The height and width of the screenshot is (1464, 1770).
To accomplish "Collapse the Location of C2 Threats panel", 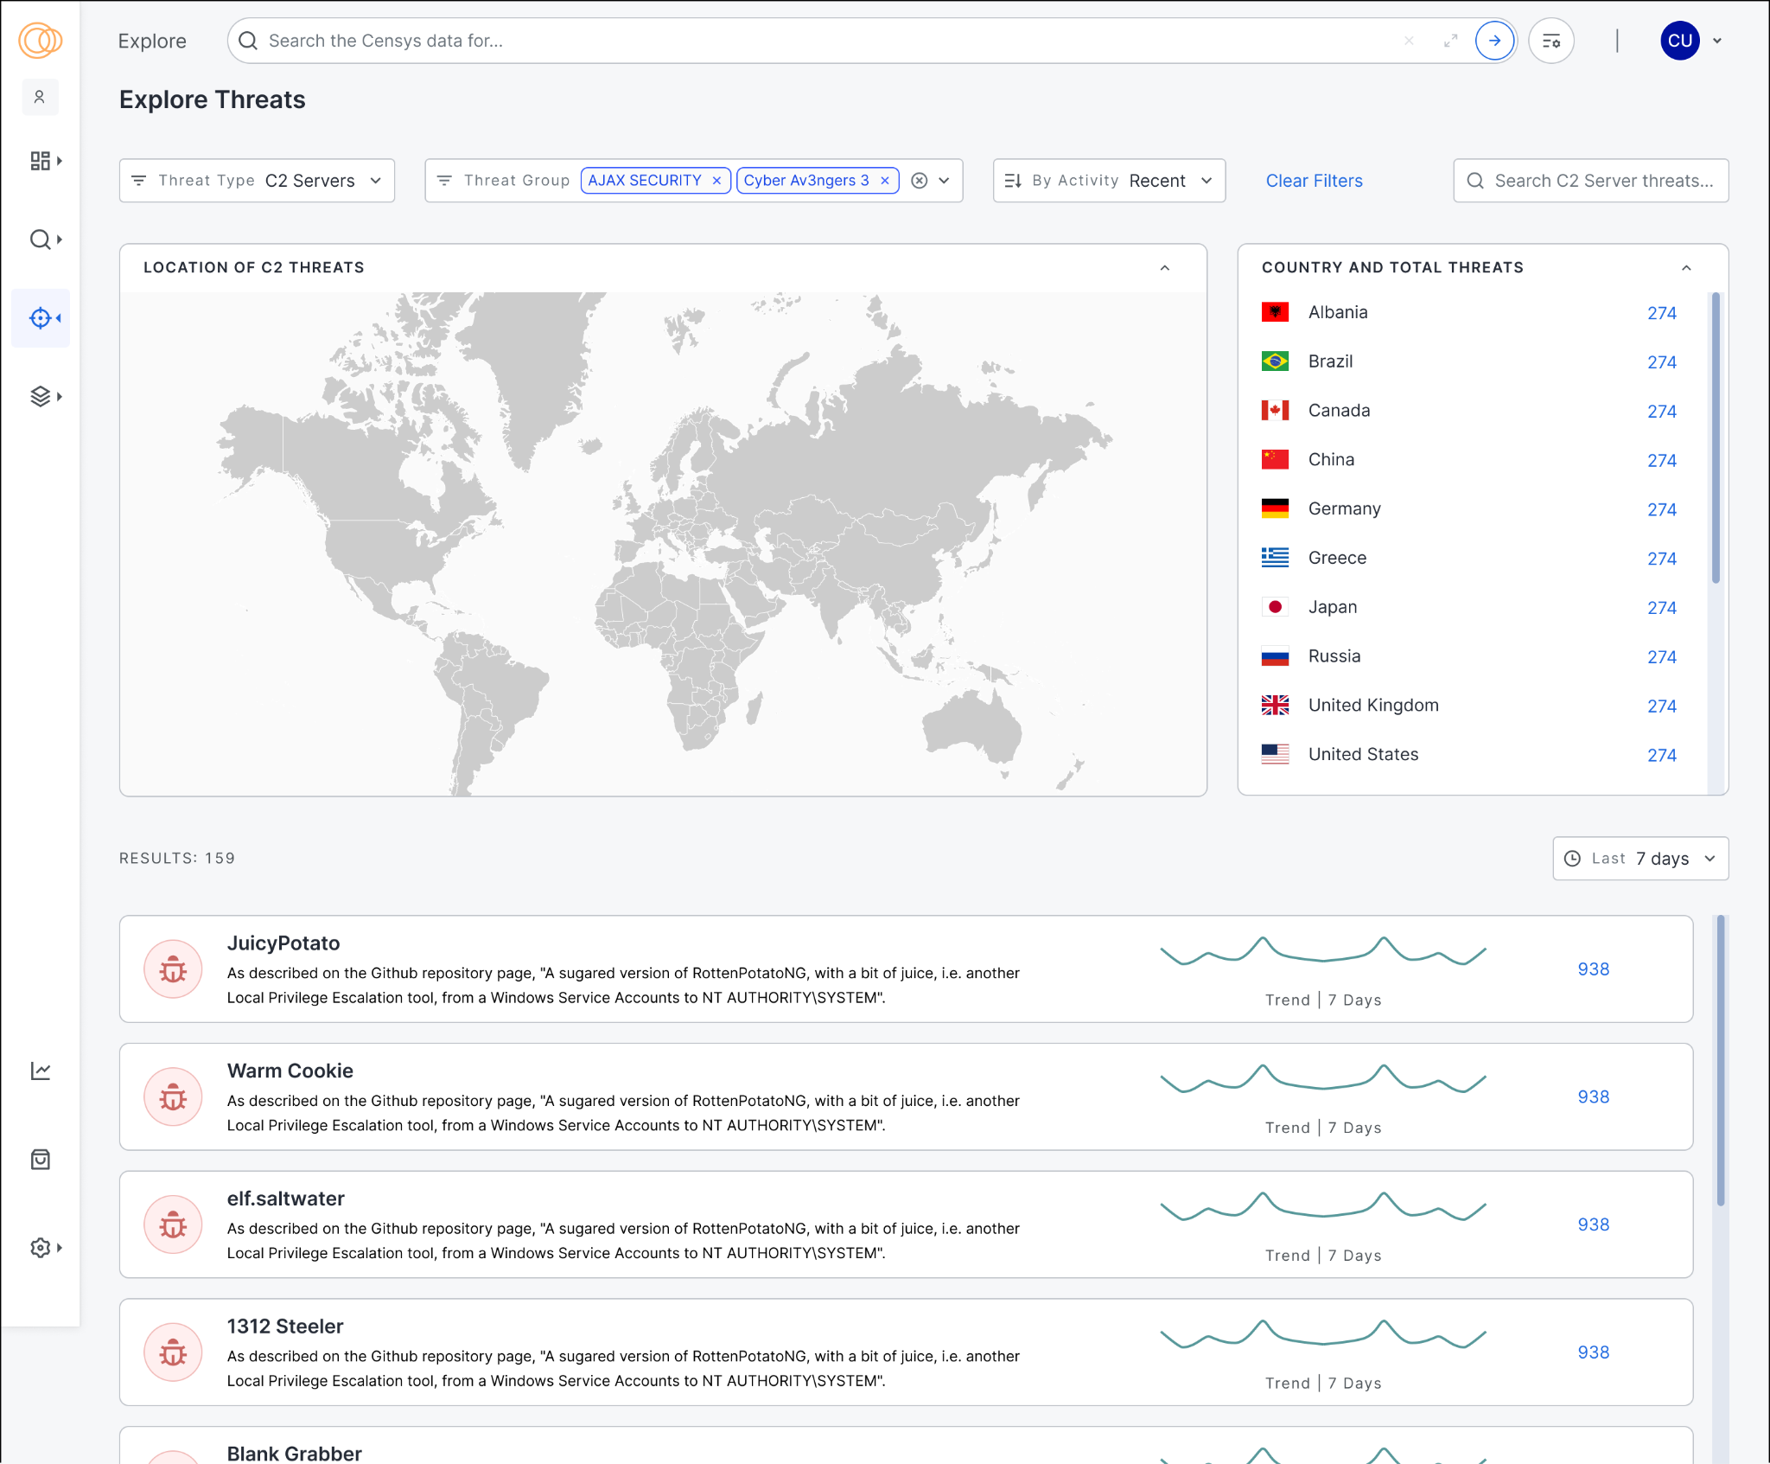I will coord(1165,268).
